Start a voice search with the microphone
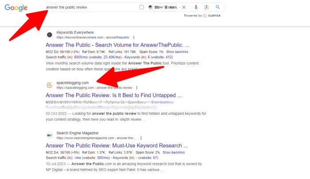This screenshot has height=179, width=310. point(196,8)
